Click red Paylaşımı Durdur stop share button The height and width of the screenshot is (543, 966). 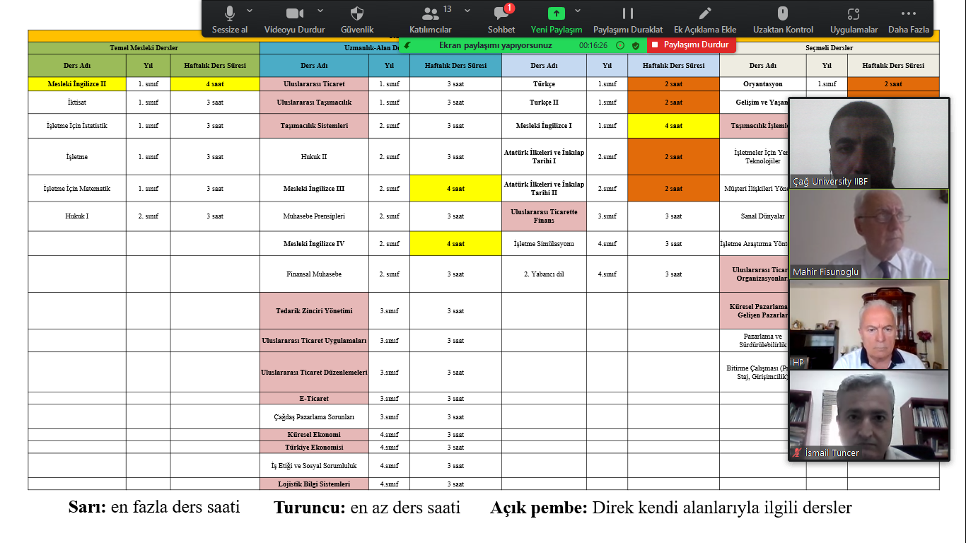[x=690, y=45]
